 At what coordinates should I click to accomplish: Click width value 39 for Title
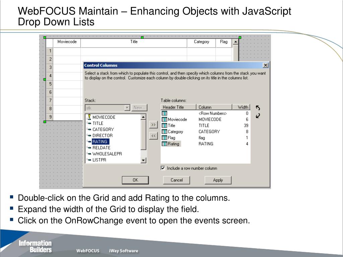pos(246,125)
